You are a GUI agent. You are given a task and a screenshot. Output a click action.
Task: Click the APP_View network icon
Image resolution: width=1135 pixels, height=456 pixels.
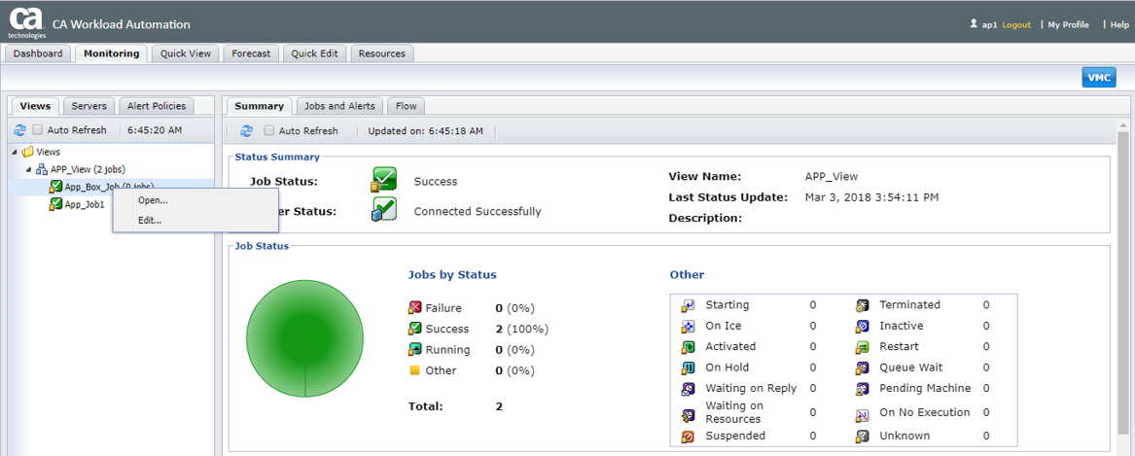click(43, 169)
